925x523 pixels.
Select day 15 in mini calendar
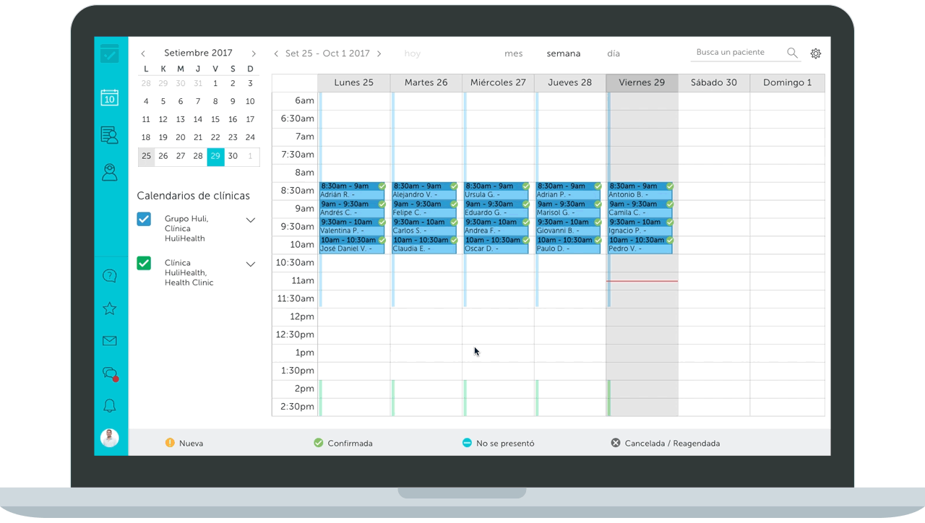click(x=215, y=119)
